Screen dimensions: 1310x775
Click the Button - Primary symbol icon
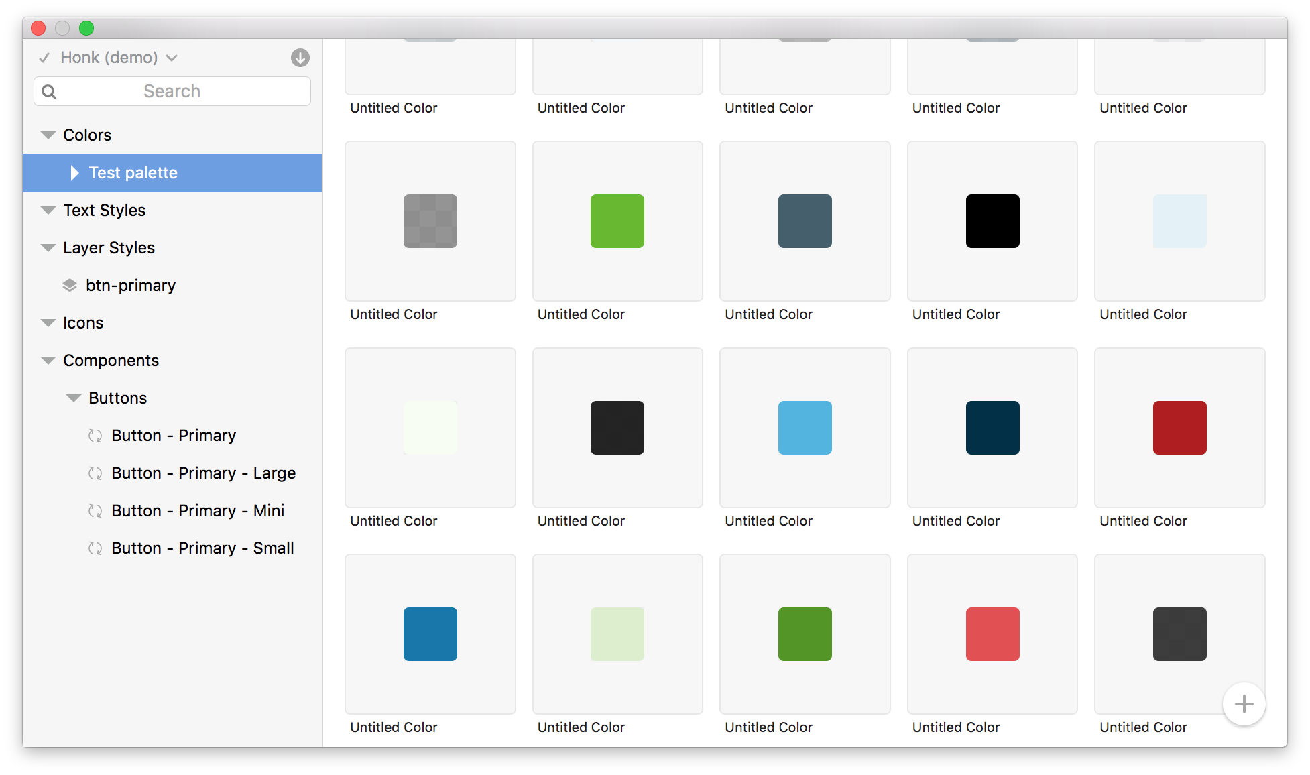[x=95, y=436]
